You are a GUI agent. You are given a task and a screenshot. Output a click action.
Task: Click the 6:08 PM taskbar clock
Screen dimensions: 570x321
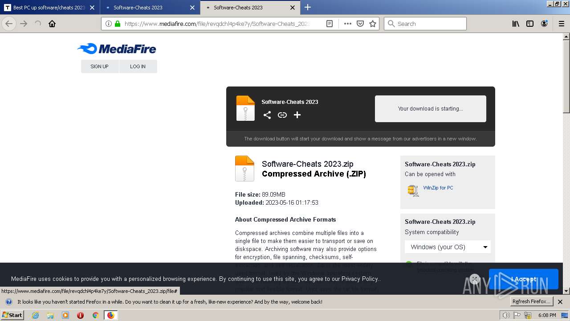pyautogui.click(x=547, y=315)
